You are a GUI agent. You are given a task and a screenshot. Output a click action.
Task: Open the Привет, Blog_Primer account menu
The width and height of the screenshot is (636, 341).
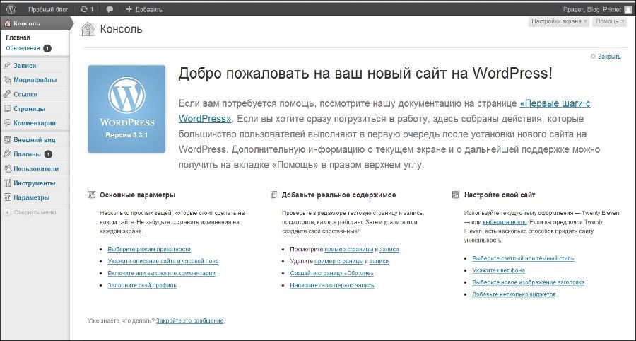[598, 9]
